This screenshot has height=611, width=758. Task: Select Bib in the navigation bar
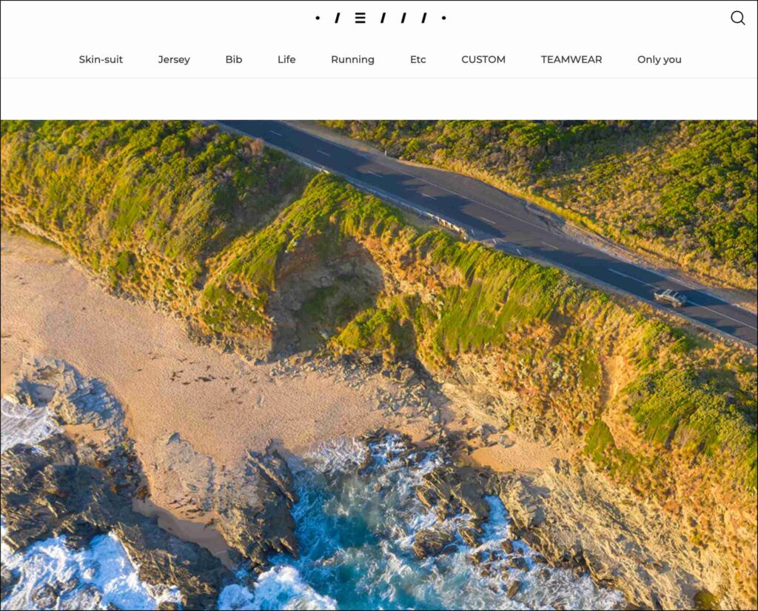pos(233,59)
